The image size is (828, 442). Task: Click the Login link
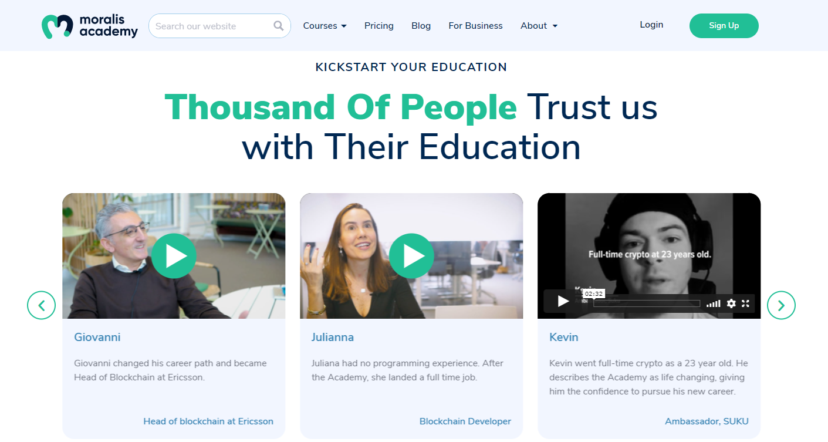[x=651, y=25]
